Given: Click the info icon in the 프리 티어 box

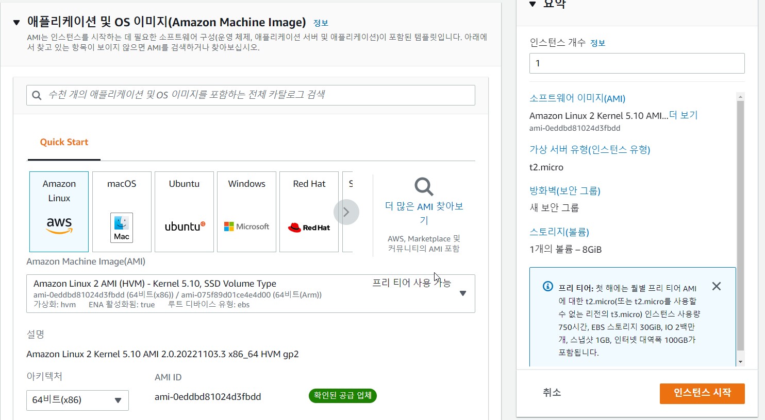Looking at the screenshot, I should [548, 287].
